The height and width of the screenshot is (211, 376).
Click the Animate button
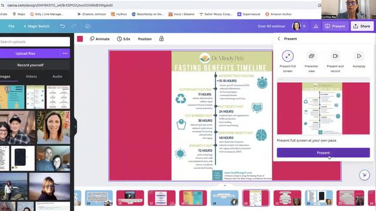pos(99,39)
